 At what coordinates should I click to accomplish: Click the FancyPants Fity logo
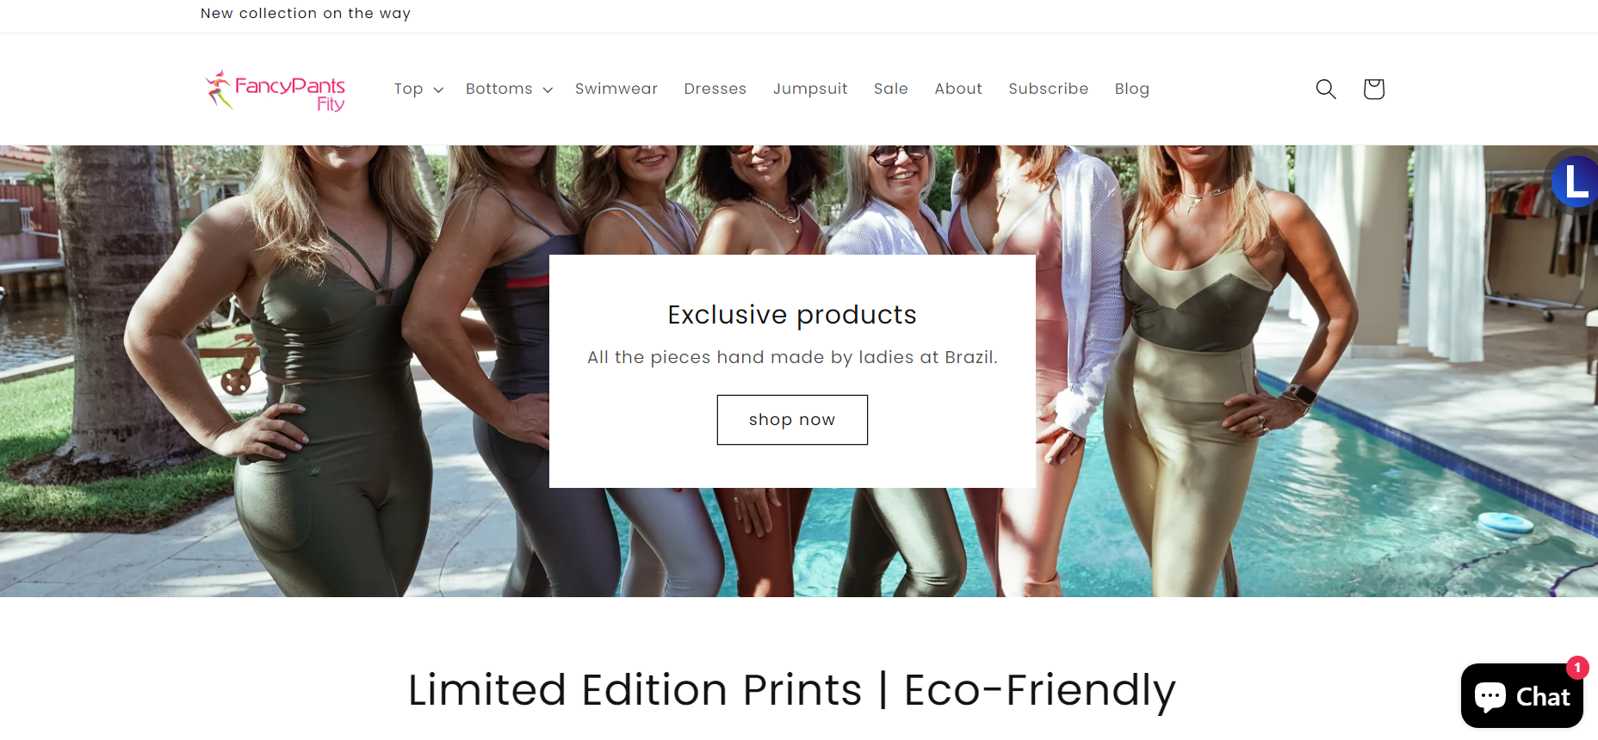pos(276,90)
